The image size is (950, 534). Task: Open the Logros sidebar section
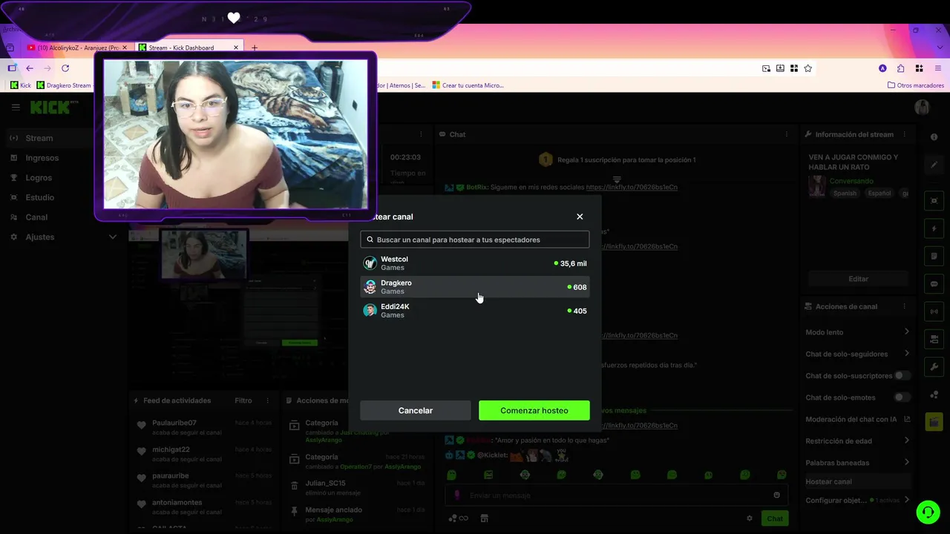39,178
